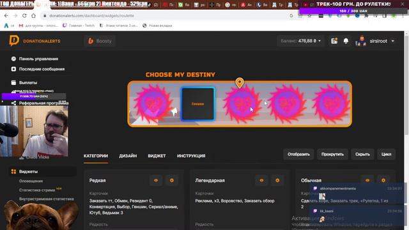This screenshot has width=409, height=230.
Task: Click the Скрыть button
Action: 362,155
